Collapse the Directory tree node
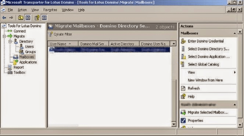Viewport: 244px width, 136px height. [x=10, y=41]
